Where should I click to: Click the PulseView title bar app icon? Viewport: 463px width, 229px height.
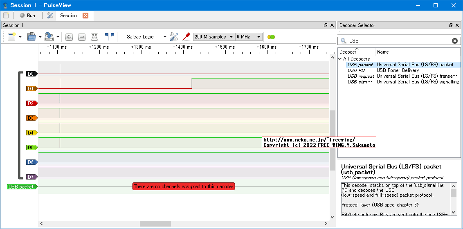[x=5, y=5]
